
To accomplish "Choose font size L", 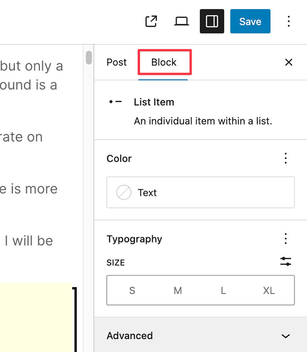I will click(223, 290).
